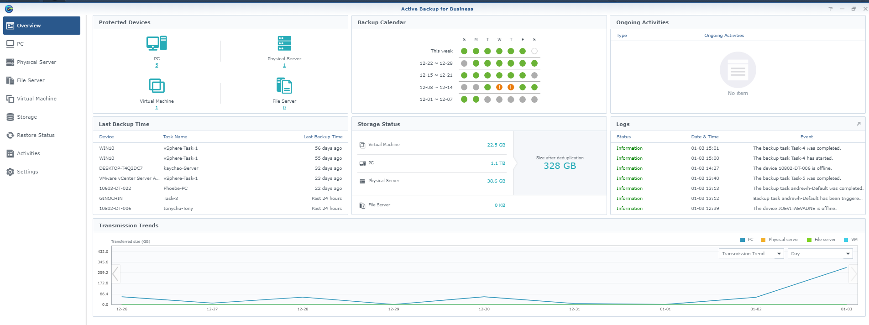The width and height of the screenshot is (869, 325).
Task: Go to PC section in sidebar
Action: [42, 44]
